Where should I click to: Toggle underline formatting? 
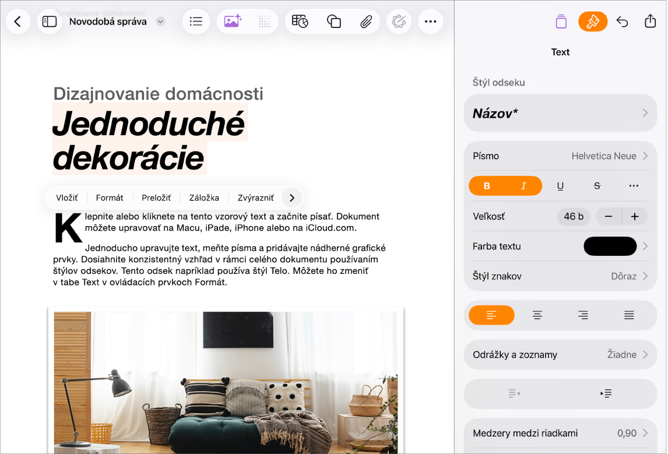[x=560, y=186]
